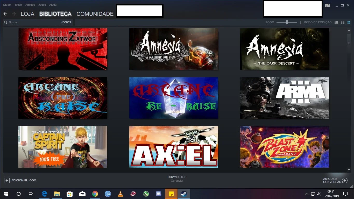354x199 pixels.
Task: Open the Amigos menu
Action: click(30, 5)
